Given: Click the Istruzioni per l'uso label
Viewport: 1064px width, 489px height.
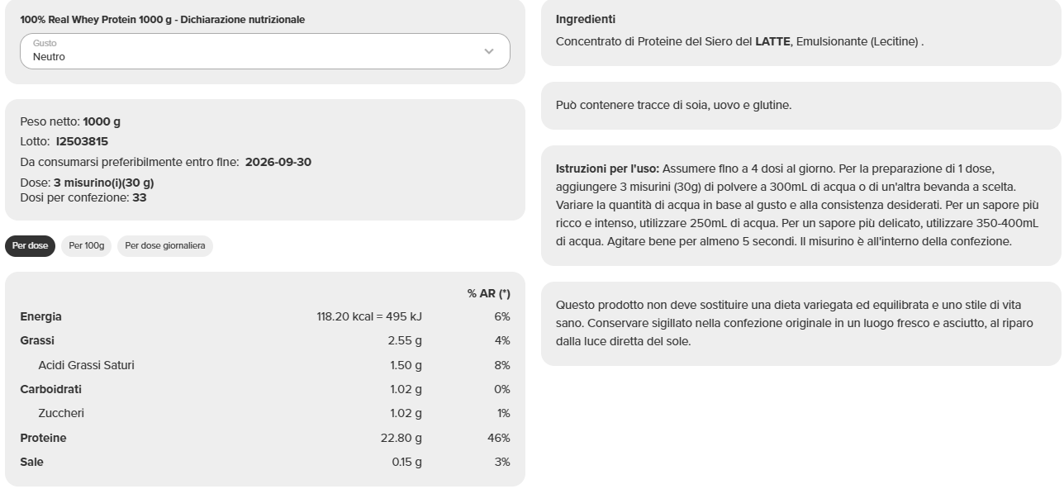Looking at the screenshot, I should tap(607, 169).
